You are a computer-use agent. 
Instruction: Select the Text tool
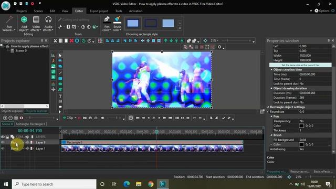coord(60,96)
